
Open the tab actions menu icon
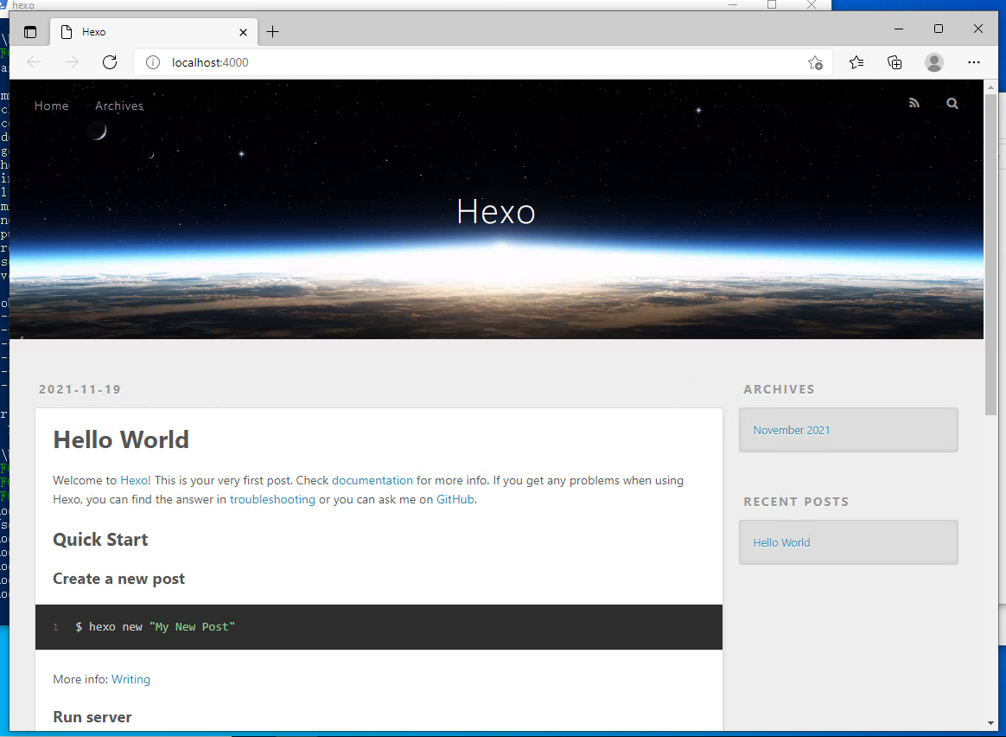(x=30, y=32)
